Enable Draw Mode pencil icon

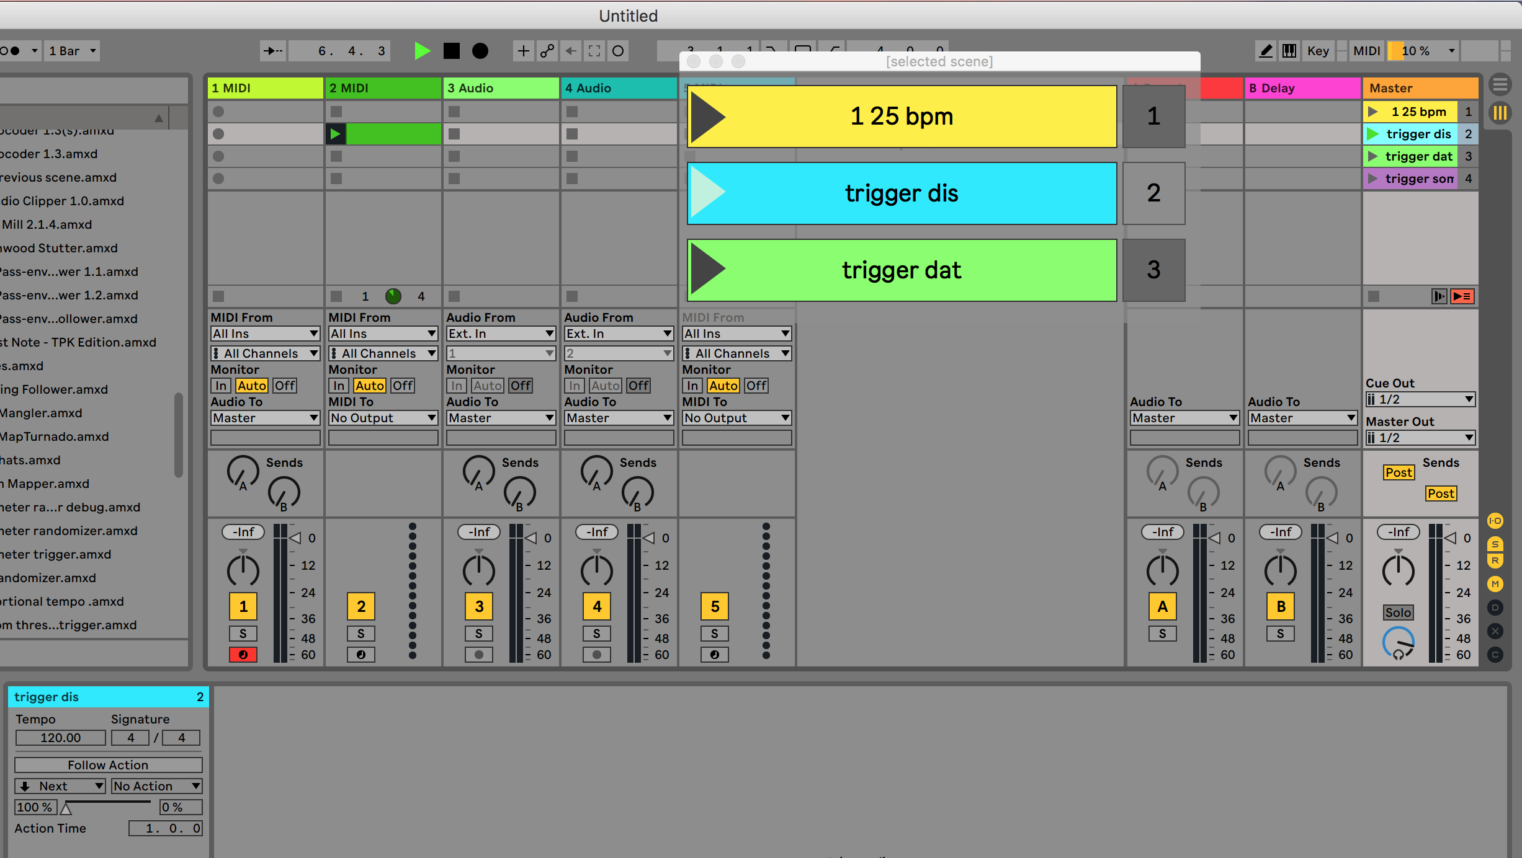point(1265,51)
